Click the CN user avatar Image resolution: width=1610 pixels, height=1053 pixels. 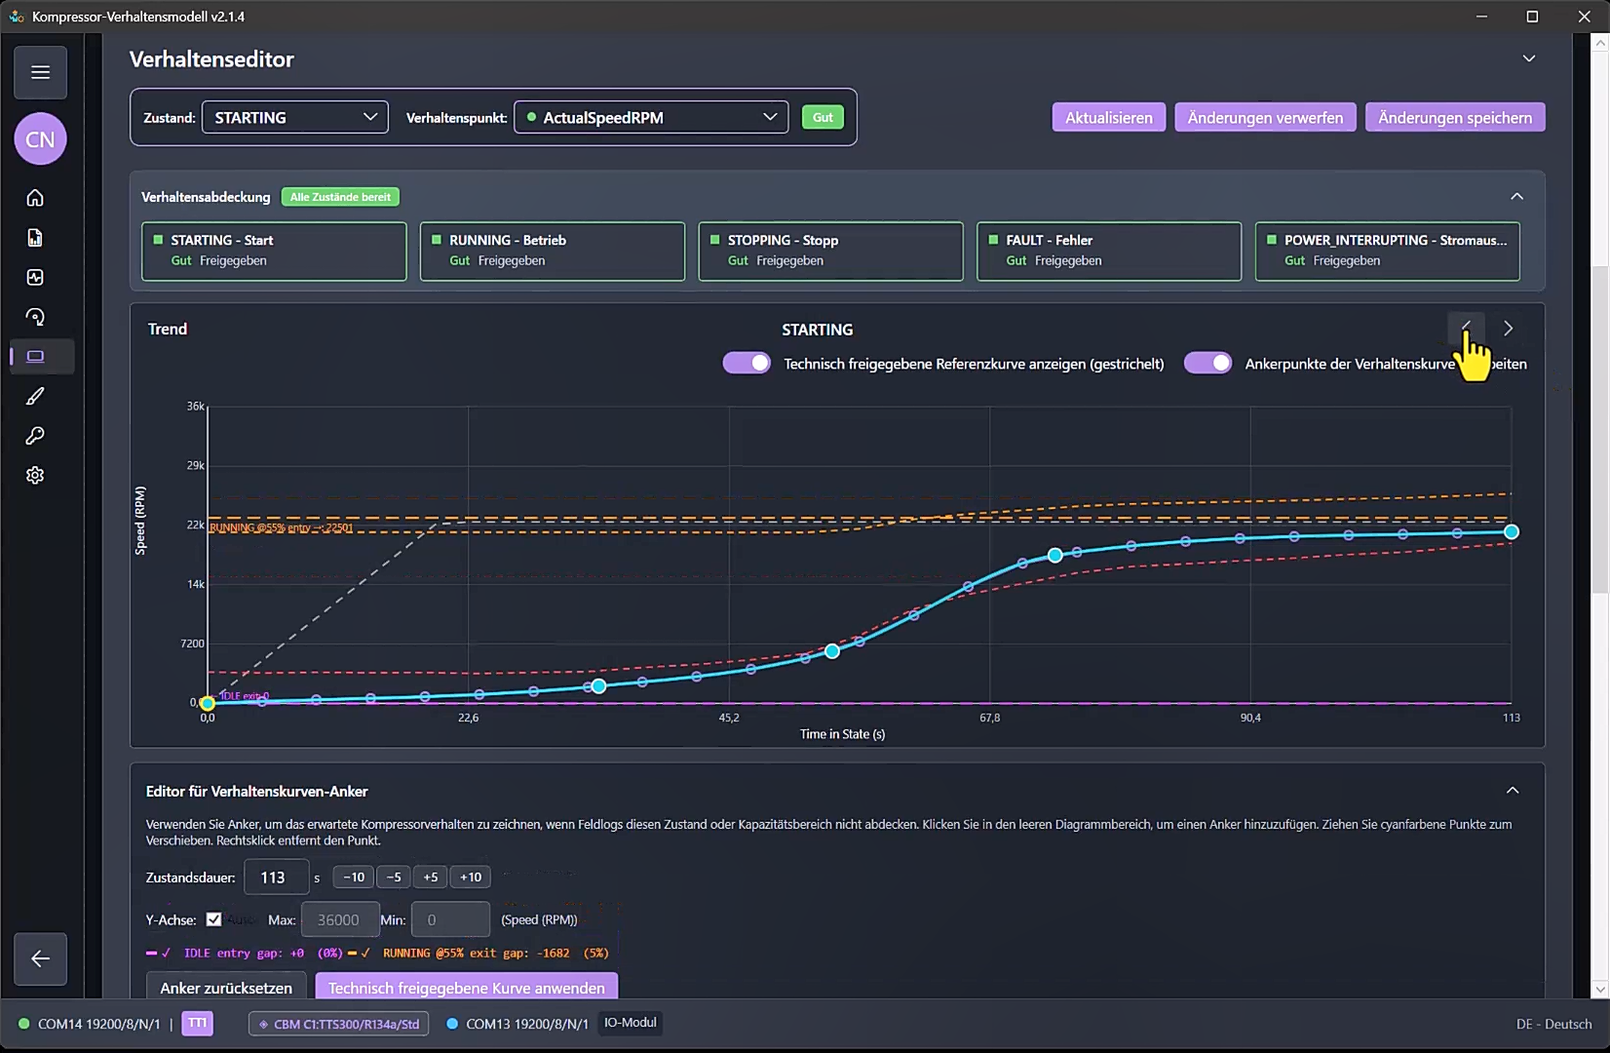pos(40,139)
